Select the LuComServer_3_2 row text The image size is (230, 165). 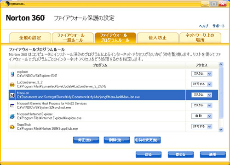(x=29, y=82)
